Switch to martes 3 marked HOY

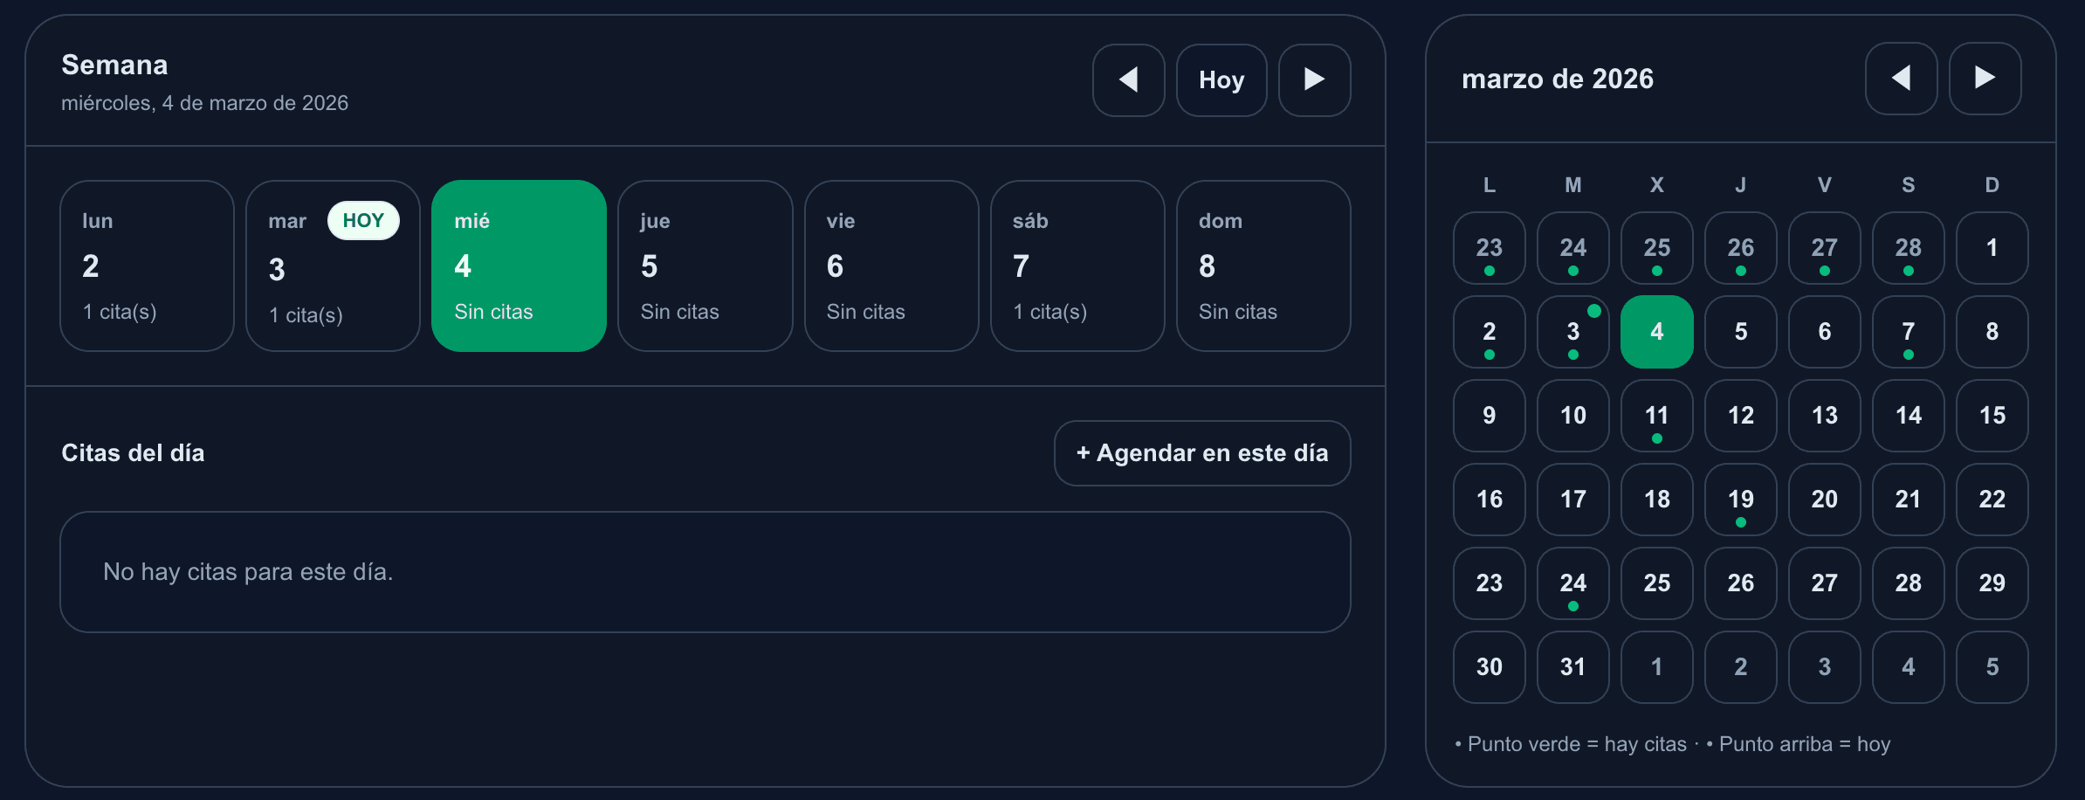tap(333, 265)
